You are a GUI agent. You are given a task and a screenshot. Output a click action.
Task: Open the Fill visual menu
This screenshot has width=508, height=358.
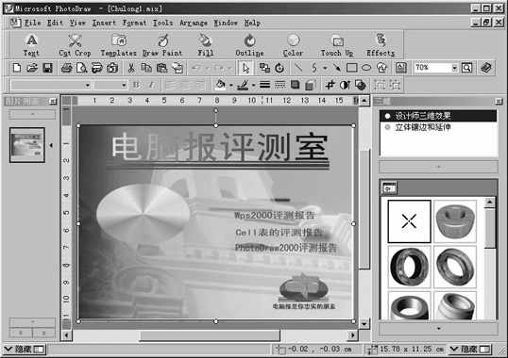[206, 45]
